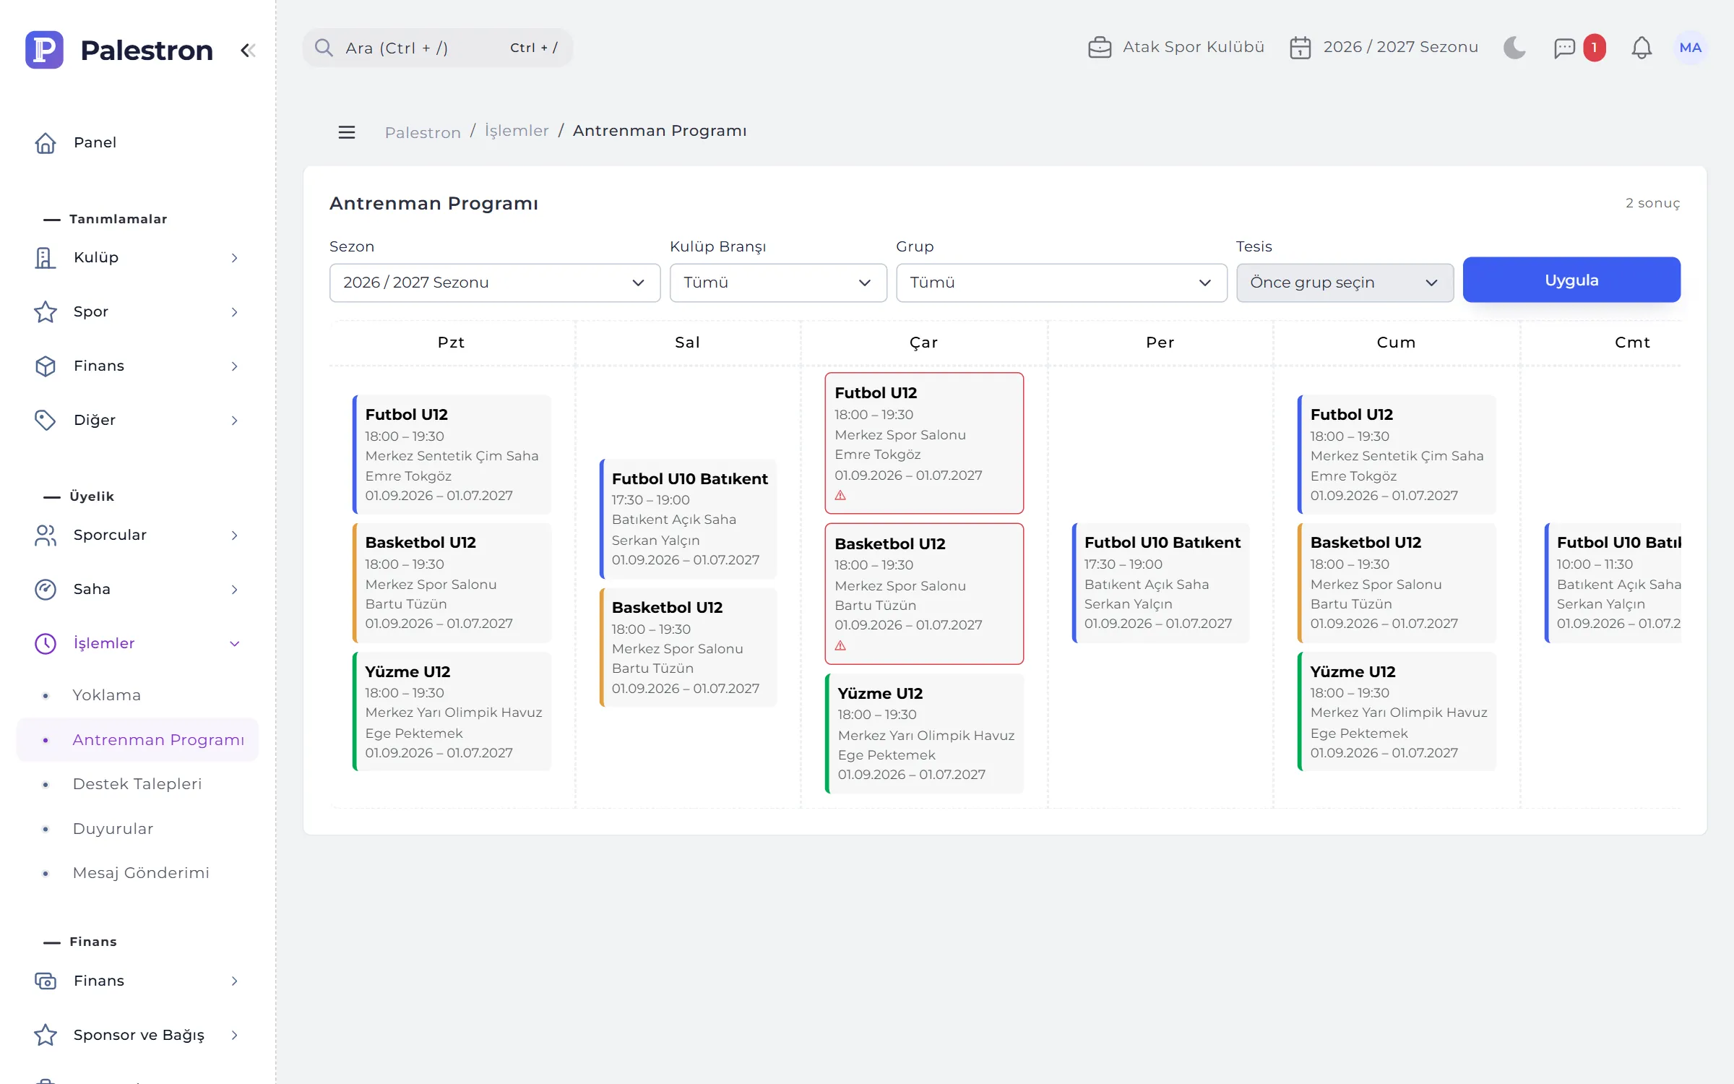
Task: Click the Sporcular people icon
Action: [x=46, y=535]
